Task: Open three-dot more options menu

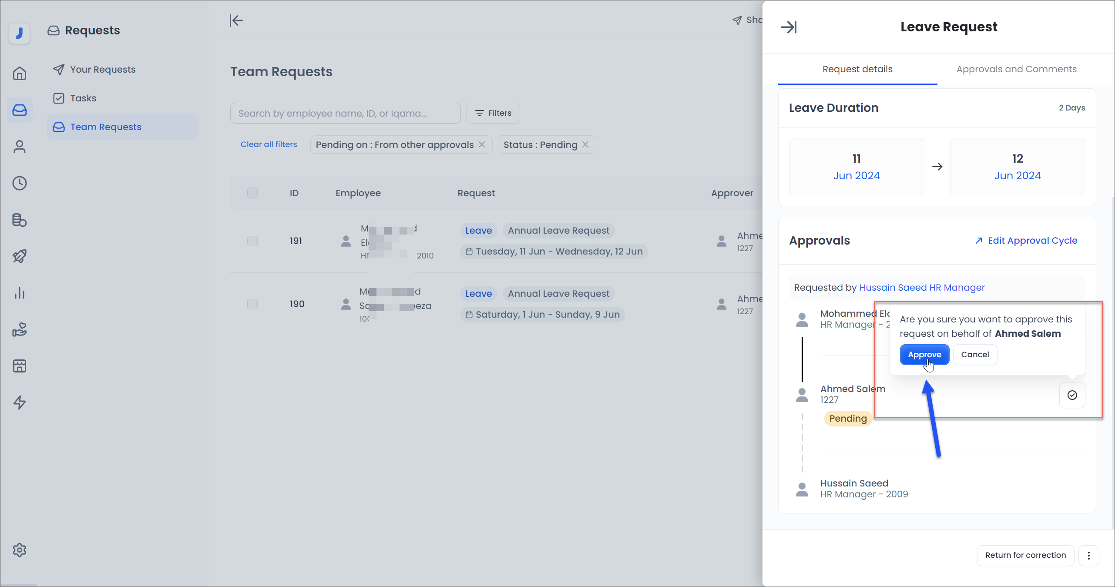Action: tap(1089, 555)
